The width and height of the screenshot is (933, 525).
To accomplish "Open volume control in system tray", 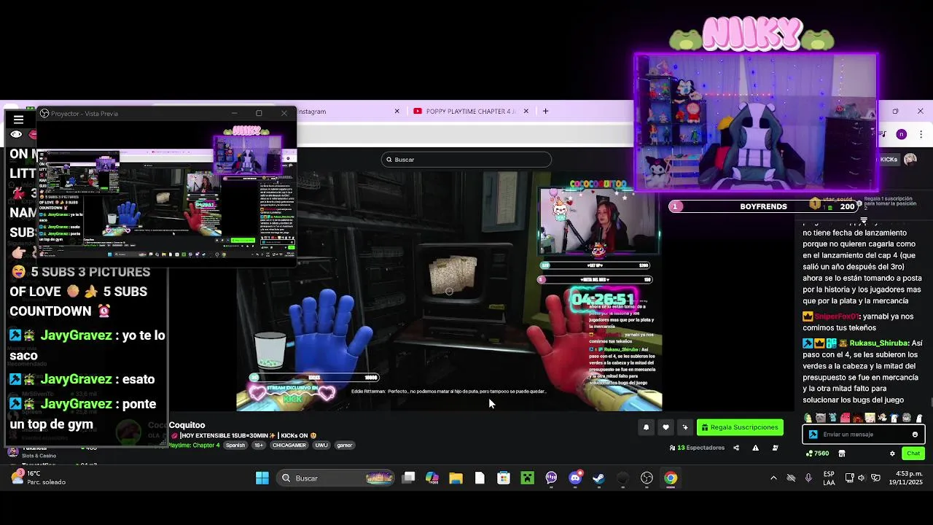I will tap(862, 478).
